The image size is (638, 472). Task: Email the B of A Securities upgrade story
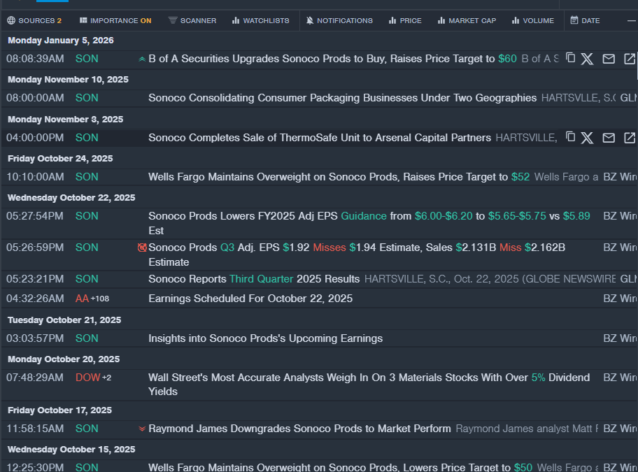[x=609, y=59]
